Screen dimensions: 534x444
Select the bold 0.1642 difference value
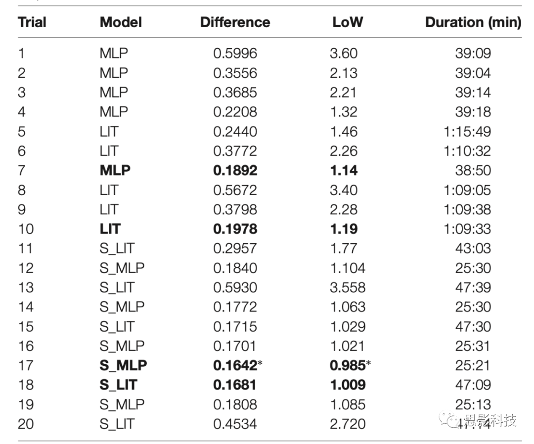(235, 365)
